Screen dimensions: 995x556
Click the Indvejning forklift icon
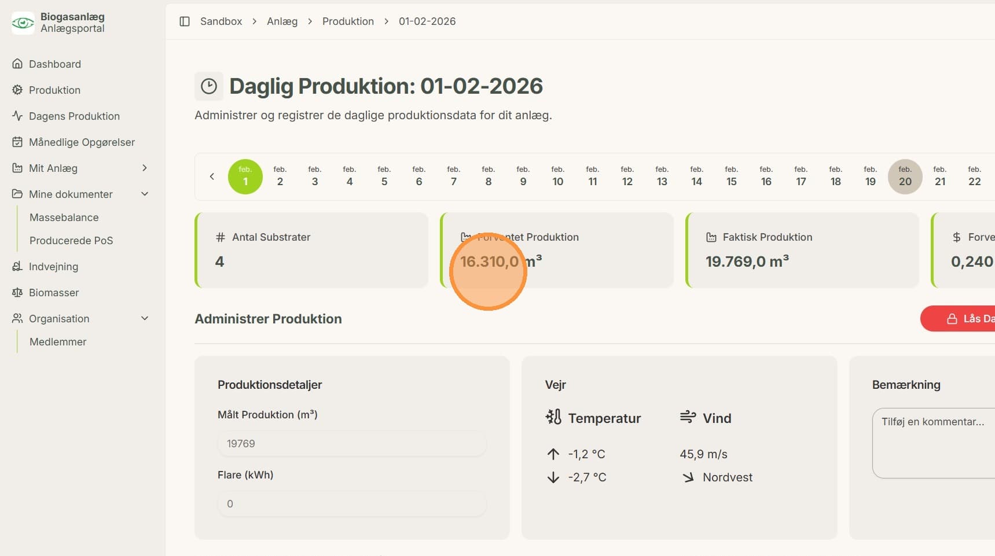coord(17,266)
